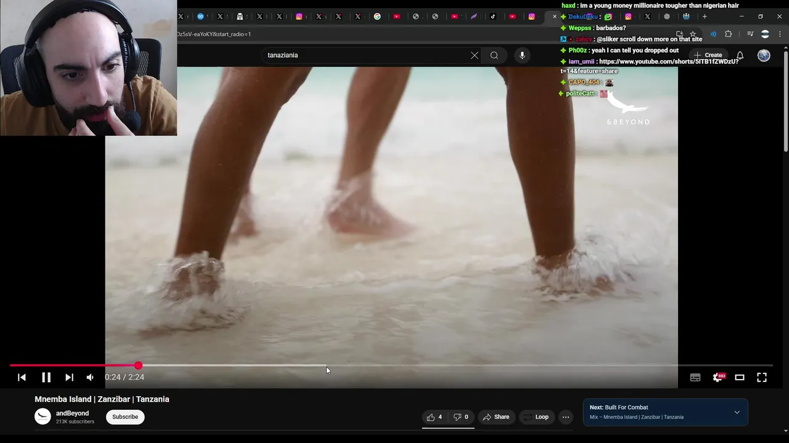This screenshot has height=443, width=789.
Task: Share the video
Action: point(496,417)
